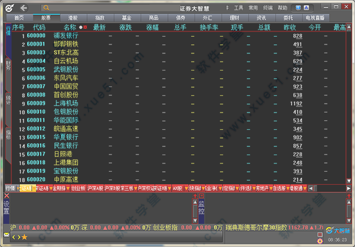Open the dropdown arrow on 三板 bottom tab

coord(135,188)
